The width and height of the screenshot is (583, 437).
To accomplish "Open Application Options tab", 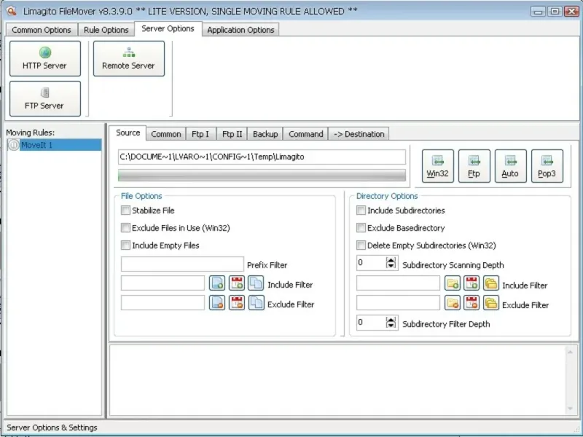I will [x=240, y=30].
